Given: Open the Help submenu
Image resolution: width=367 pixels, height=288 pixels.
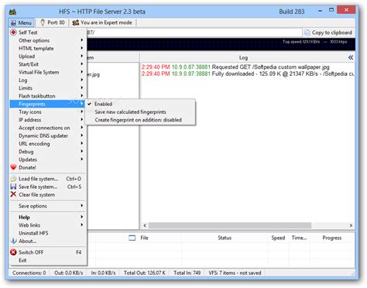Looking at the screenshot, I should [47, 218].
